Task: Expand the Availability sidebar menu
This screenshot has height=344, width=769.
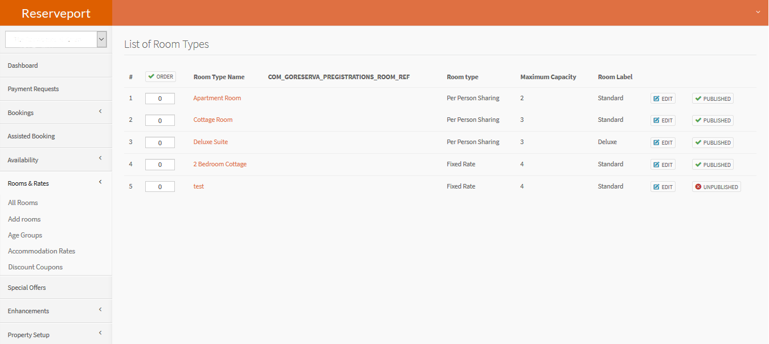Action: tap(56, 160)
